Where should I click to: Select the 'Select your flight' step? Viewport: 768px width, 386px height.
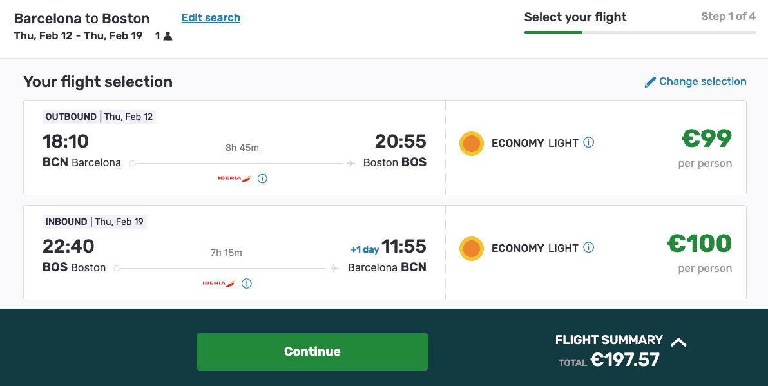pyautogui.click(x=575, y=17)
